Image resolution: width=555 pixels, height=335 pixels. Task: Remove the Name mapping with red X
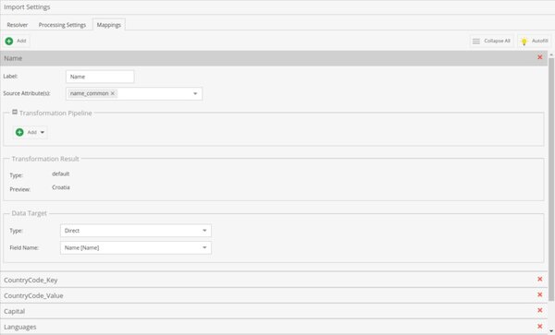pyautogui.click(x=540, y=57)
